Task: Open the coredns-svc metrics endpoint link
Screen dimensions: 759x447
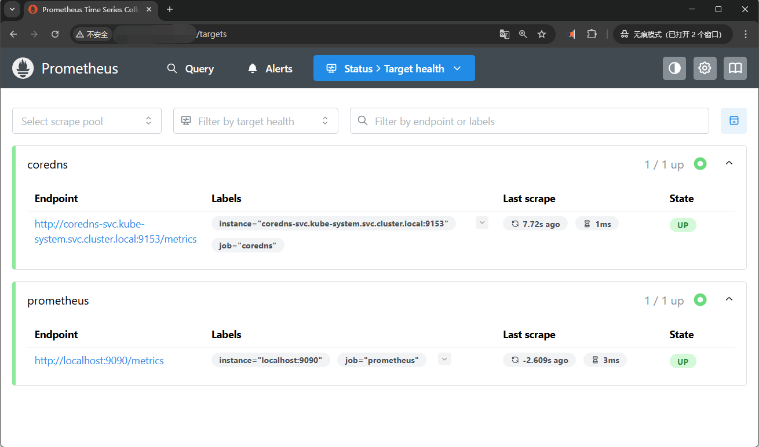Action: [x=116, y=231]
